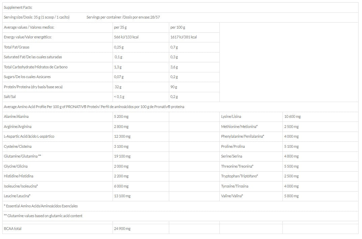
Task: Click the 566 kJ/133 kcal value
Action: [x=126, y=37]
